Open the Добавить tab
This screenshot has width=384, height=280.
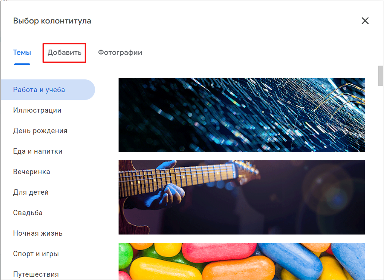[x=64, y=53]
